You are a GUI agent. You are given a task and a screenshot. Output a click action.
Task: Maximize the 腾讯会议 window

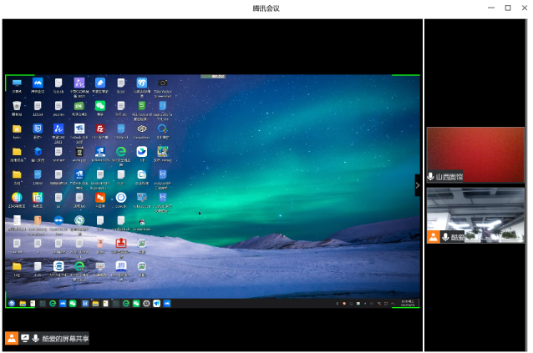pyautogui.click(x=508, y=8)
